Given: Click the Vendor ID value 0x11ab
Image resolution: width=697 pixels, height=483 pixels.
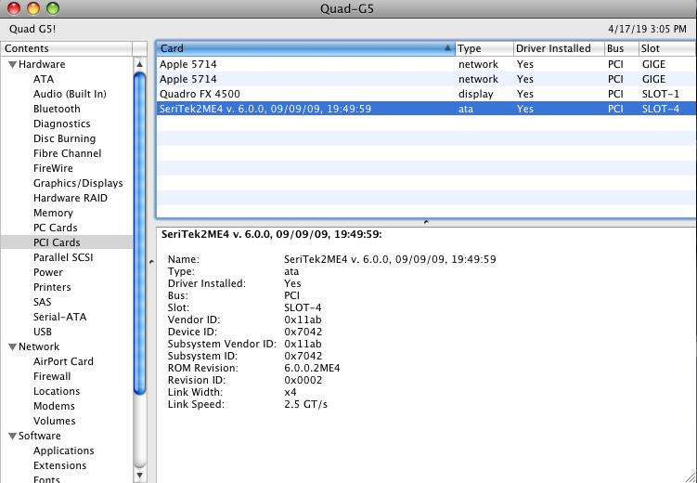Looking at the screenshot, I should (303, 320).
